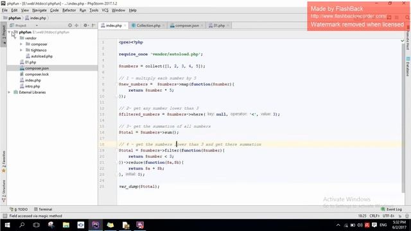This screenshot has height=231, width=411.
Task: Switch to the 01.php editor tab
Action: tap(218, 26)
